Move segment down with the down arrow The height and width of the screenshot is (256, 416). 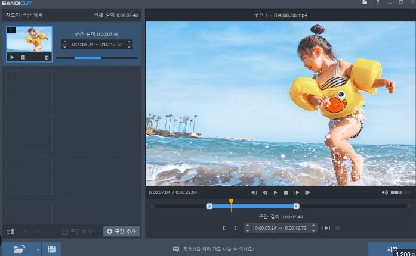click(x=37, y=232)
